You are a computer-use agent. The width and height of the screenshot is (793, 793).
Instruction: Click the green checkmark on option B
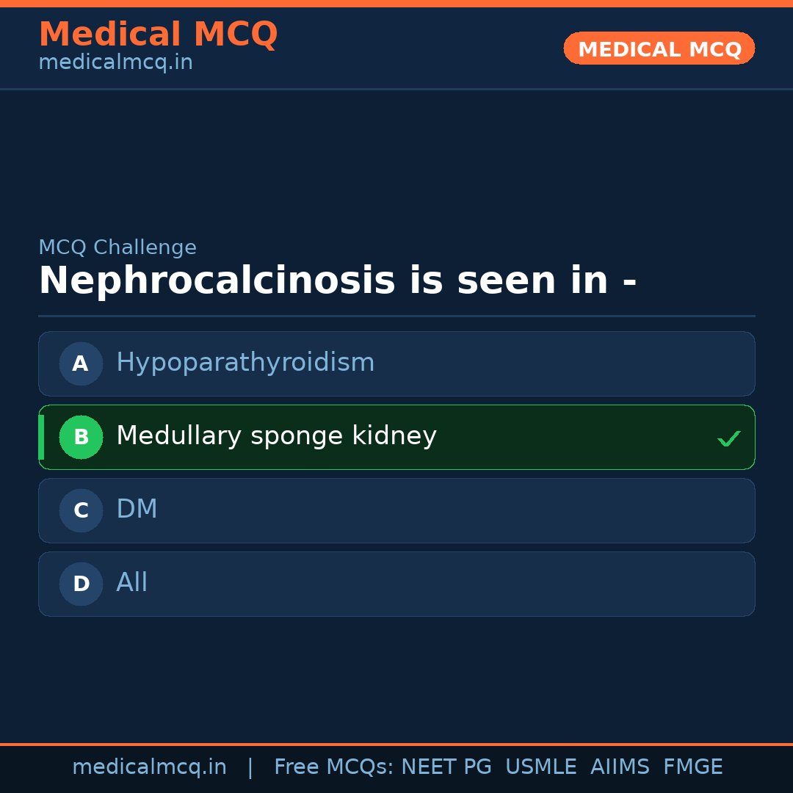click(729, 438)
